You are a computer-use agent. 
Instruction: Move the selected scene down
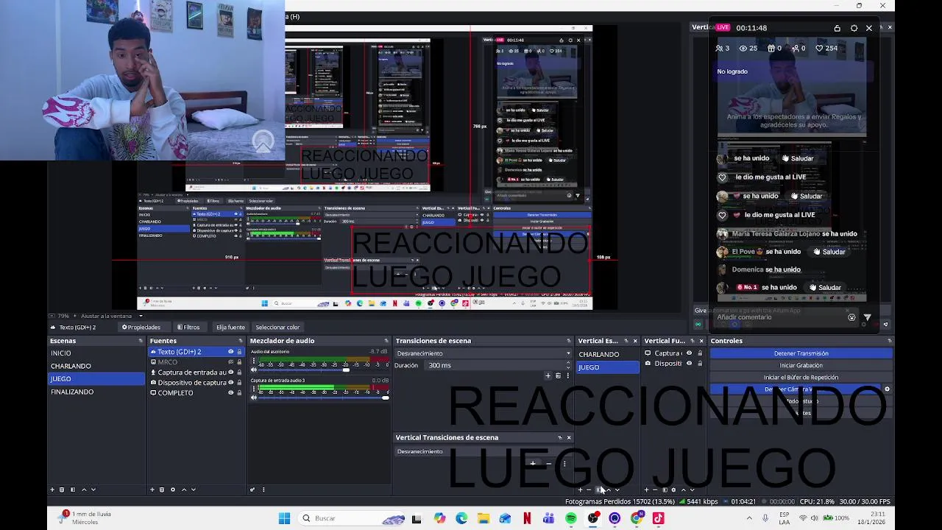pyautogui.click(x=93, y=490)
